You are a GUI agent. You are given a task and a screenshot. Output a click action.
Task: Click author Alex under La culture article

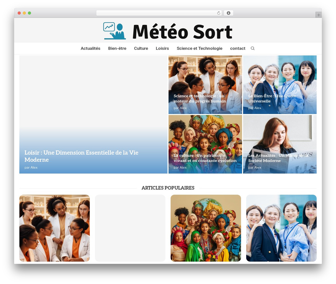point(183,168)
